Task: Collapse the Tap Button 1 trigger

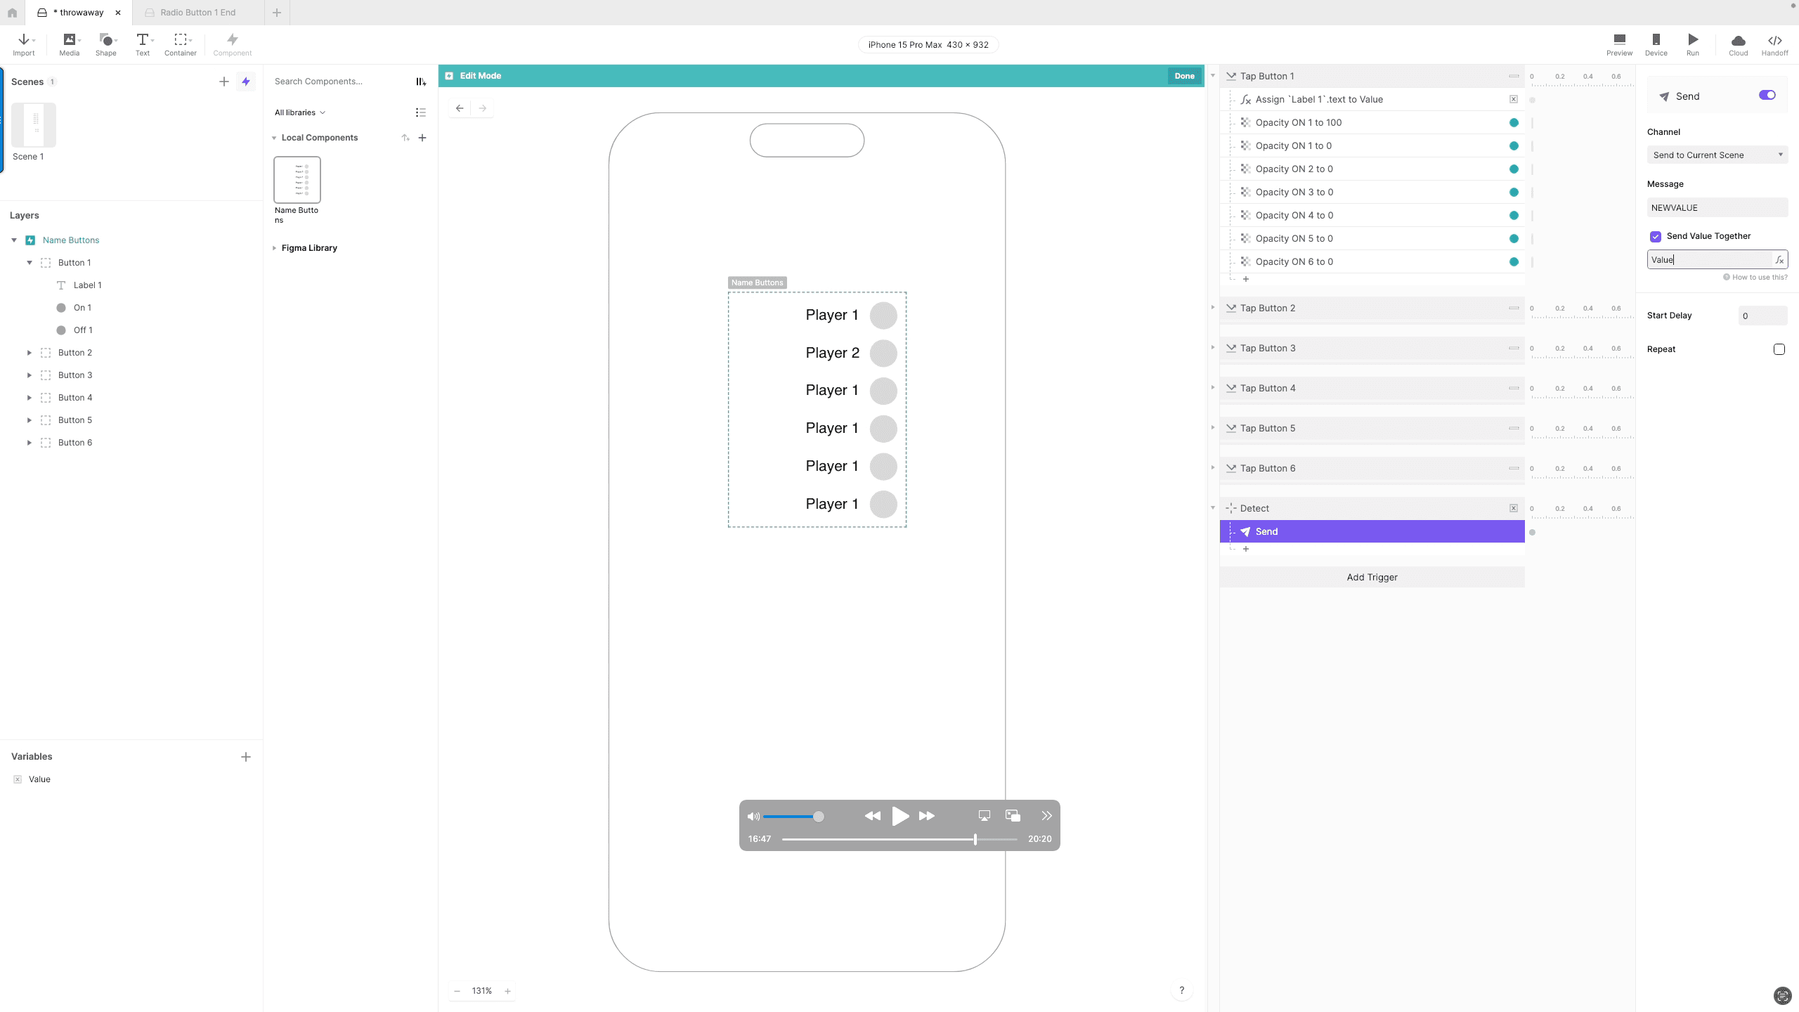Action: [x=1214, y=76]
